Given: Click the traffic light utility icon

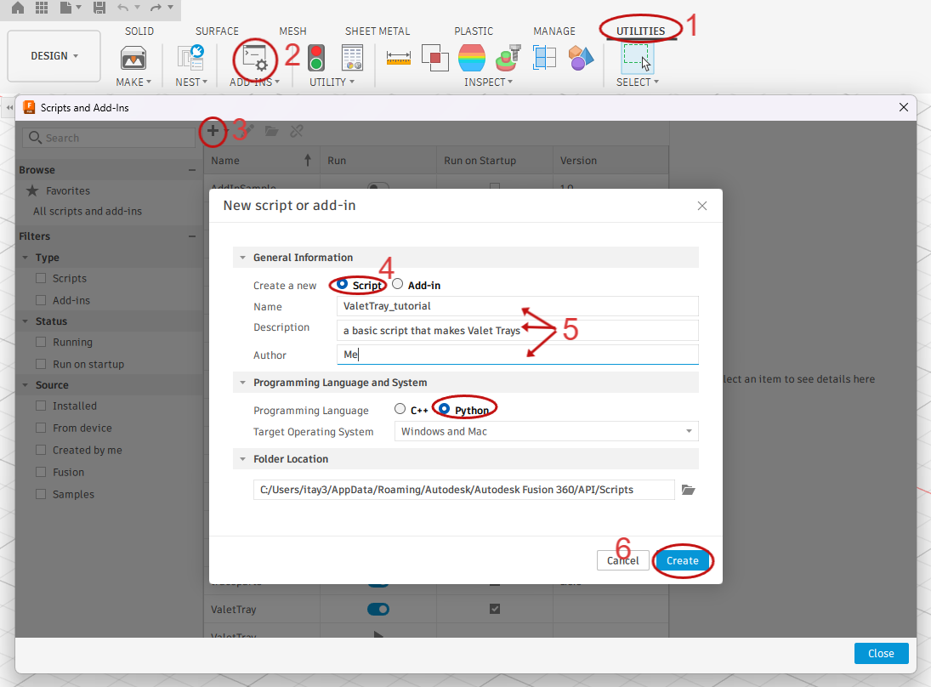Looking at the screenshot, I should click(x=316, y=58).
